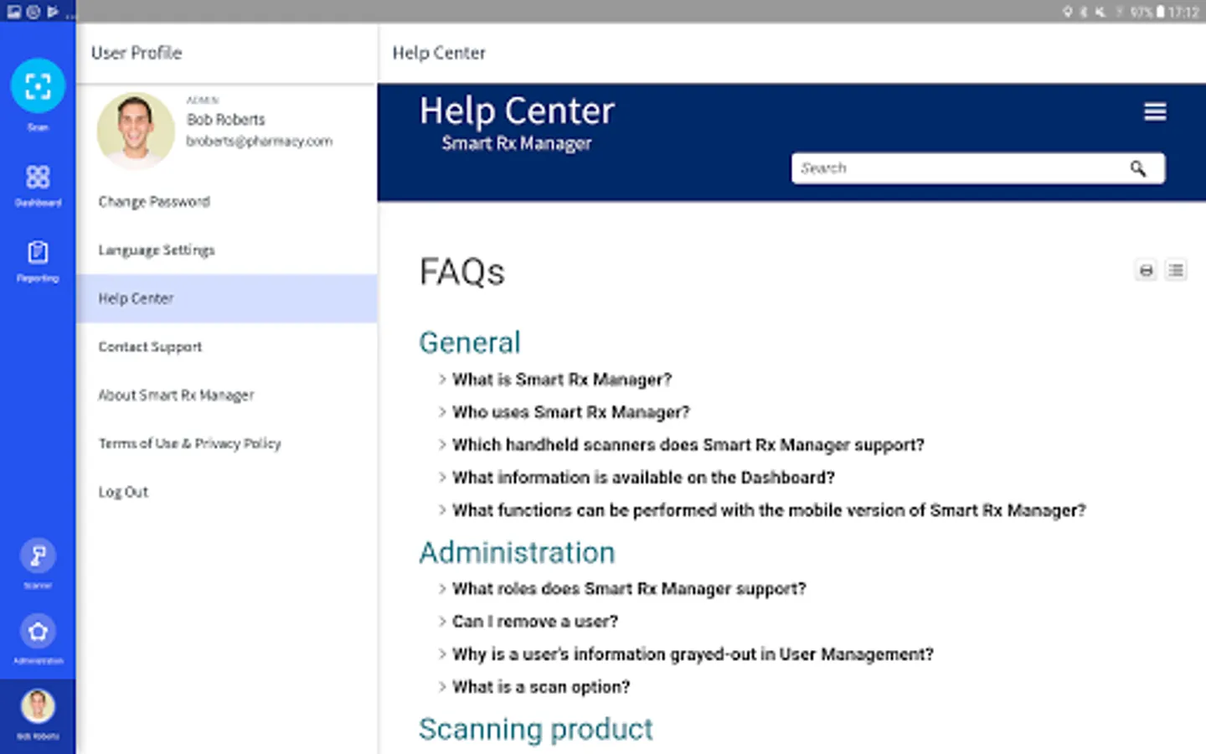The image size is (1206, 754).
Task: Expand "Can I remove a user?" chevron
Action: tap(442, 622)
